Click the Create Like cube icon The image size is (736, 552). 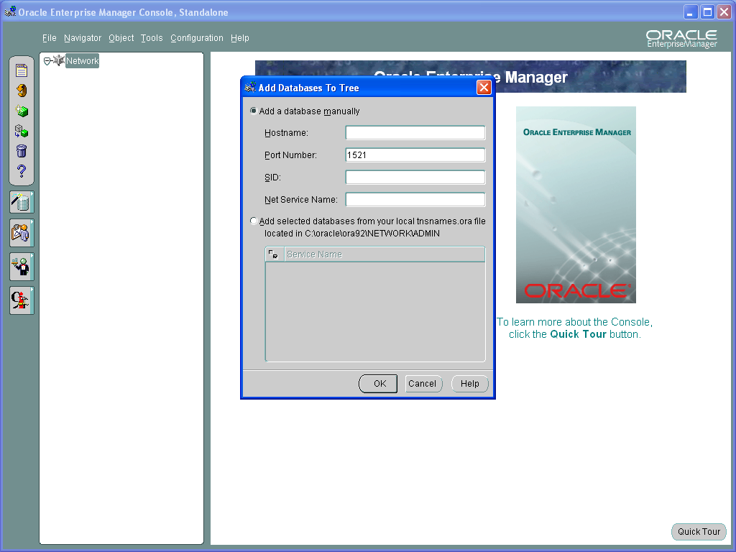point(22,131)
